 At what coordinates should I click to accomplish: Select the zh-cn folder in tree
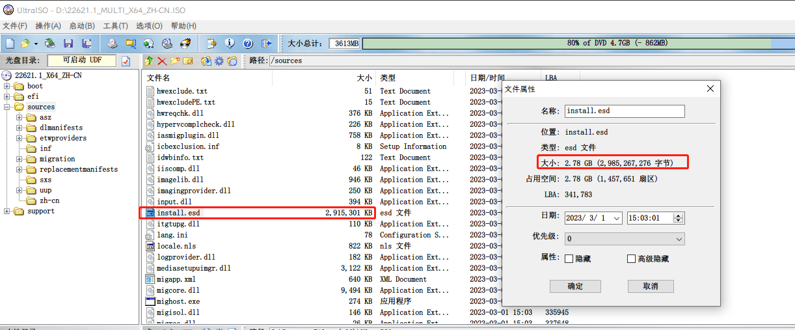[x=49, y=200]
